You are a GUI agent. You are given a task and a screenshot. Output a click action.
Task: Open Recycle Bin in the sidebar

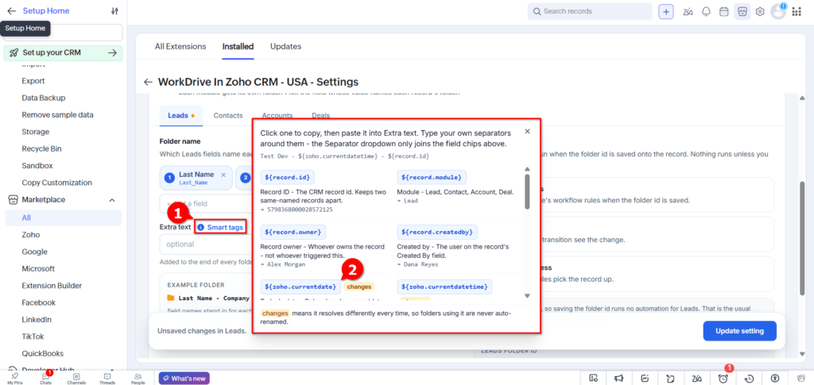point(41,148)
